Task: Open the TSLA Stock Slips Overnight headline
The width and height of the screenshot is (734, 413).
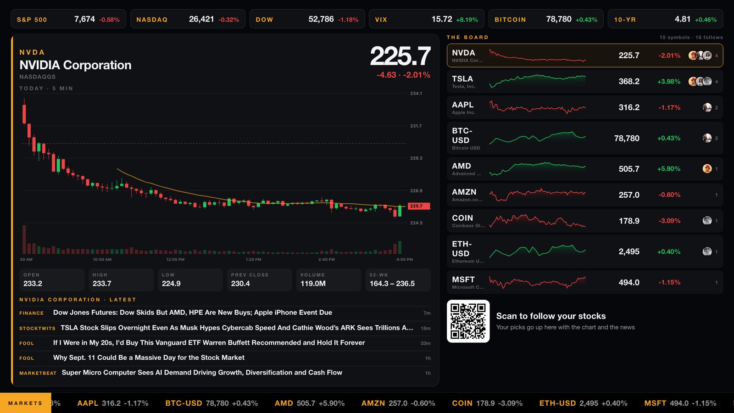Action: pyautogui.click(x=237, y=328)
